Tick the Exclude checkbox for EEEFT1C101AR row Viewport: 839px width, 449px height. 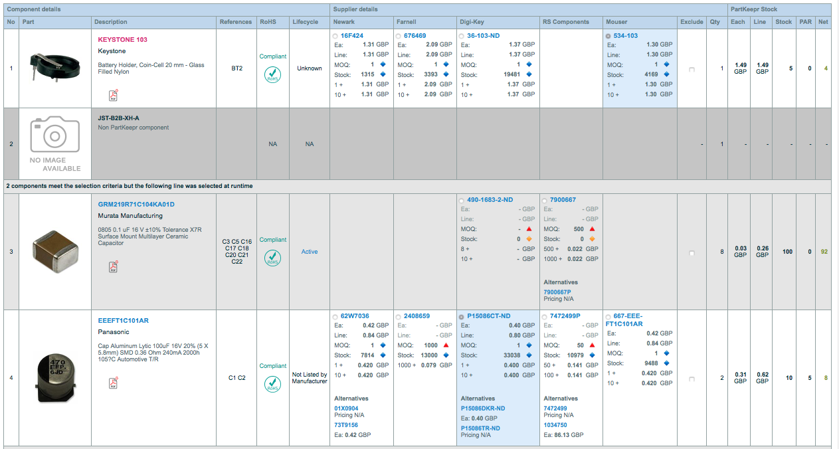[691, 379]
